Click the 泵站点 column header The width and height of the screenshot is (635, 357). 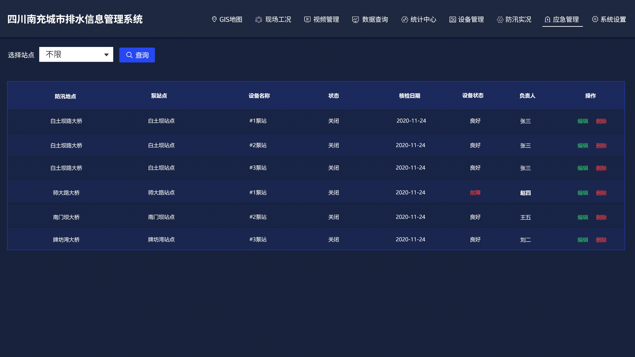[159, 96]
